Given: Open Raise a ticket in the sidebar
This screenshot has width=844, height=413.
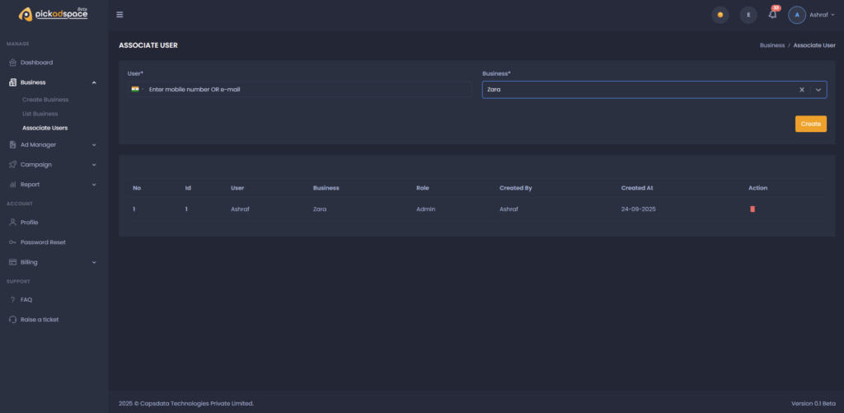Looking at the screenshot, I should 39,319.
